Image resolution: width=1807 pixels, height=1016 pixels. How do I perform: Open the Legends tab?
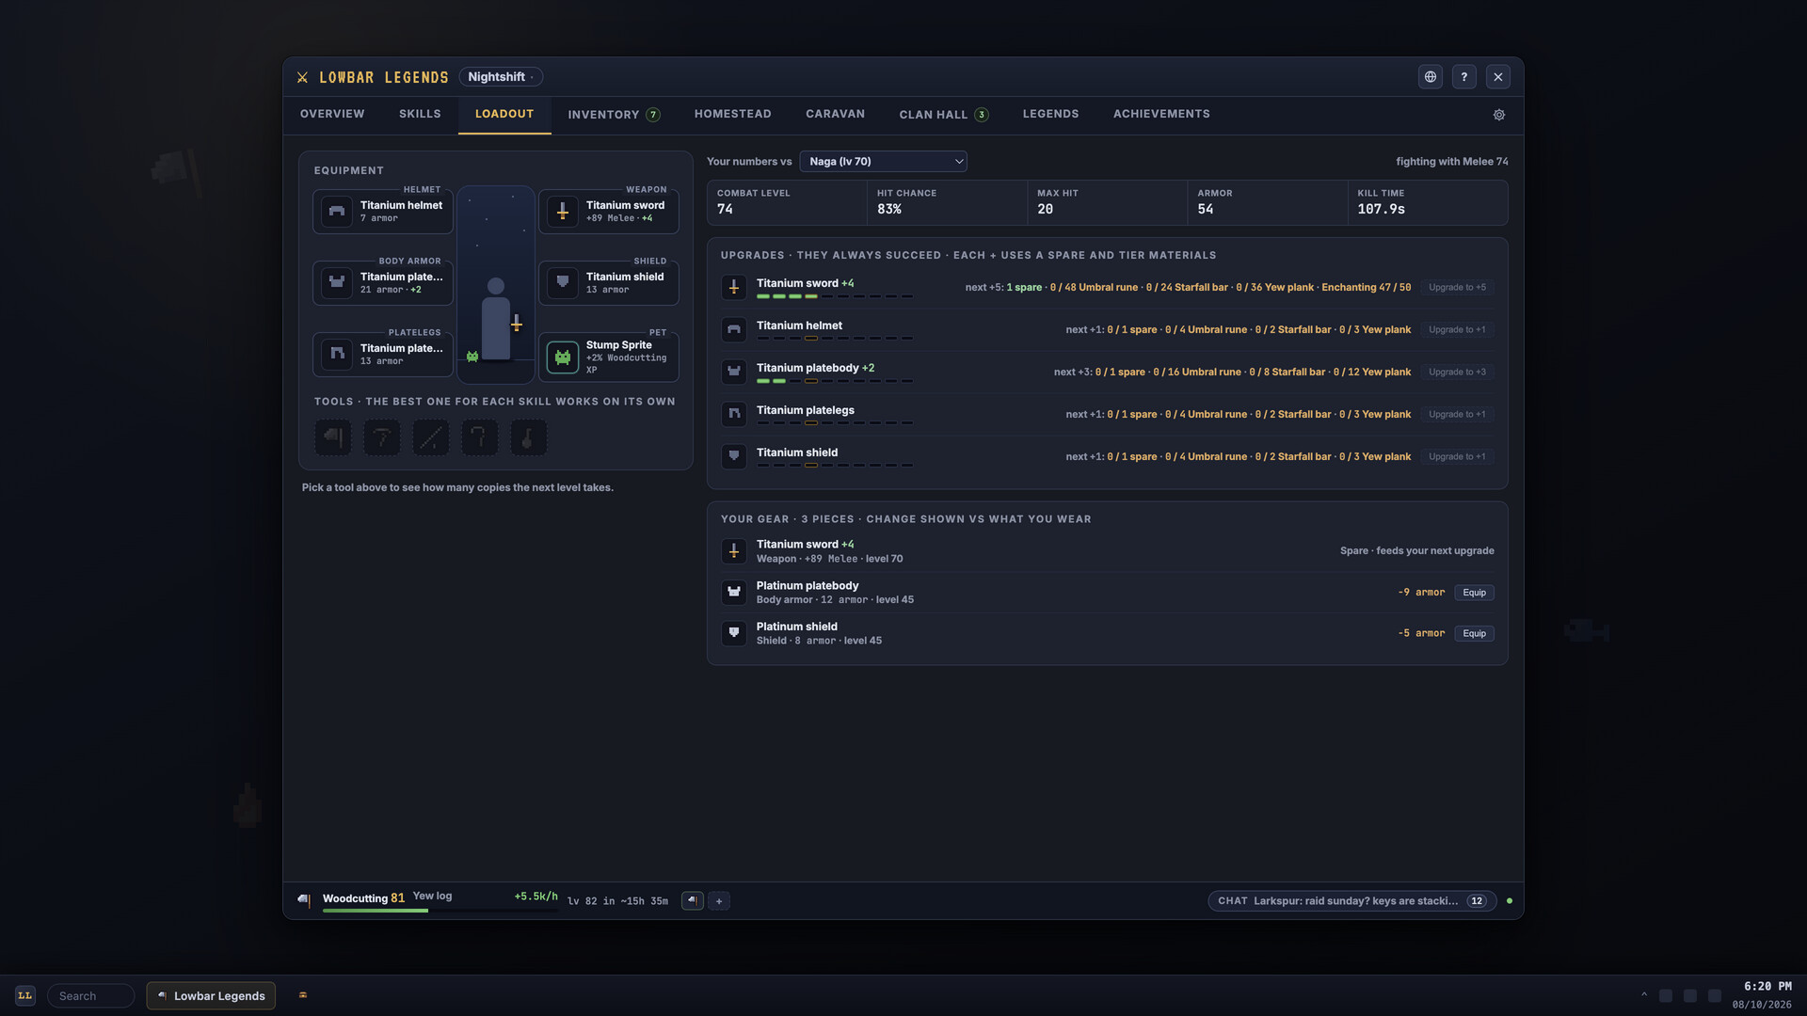click(x=1051, y=114)
